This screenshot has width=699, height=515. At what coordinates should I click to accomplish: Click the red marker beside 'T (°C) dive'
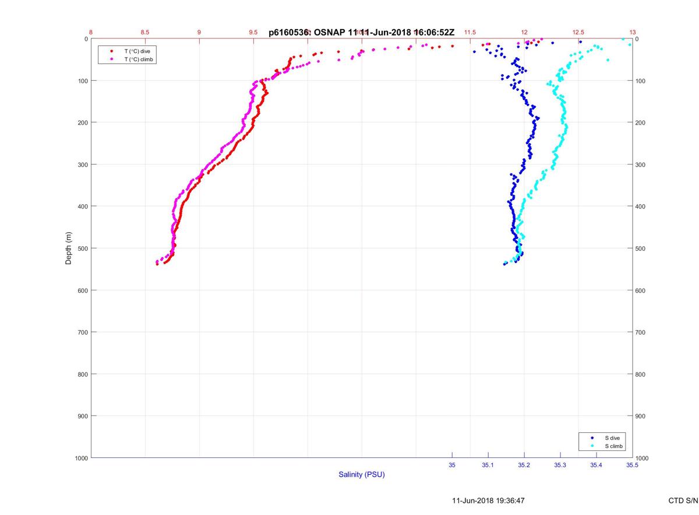coord(111,51)
